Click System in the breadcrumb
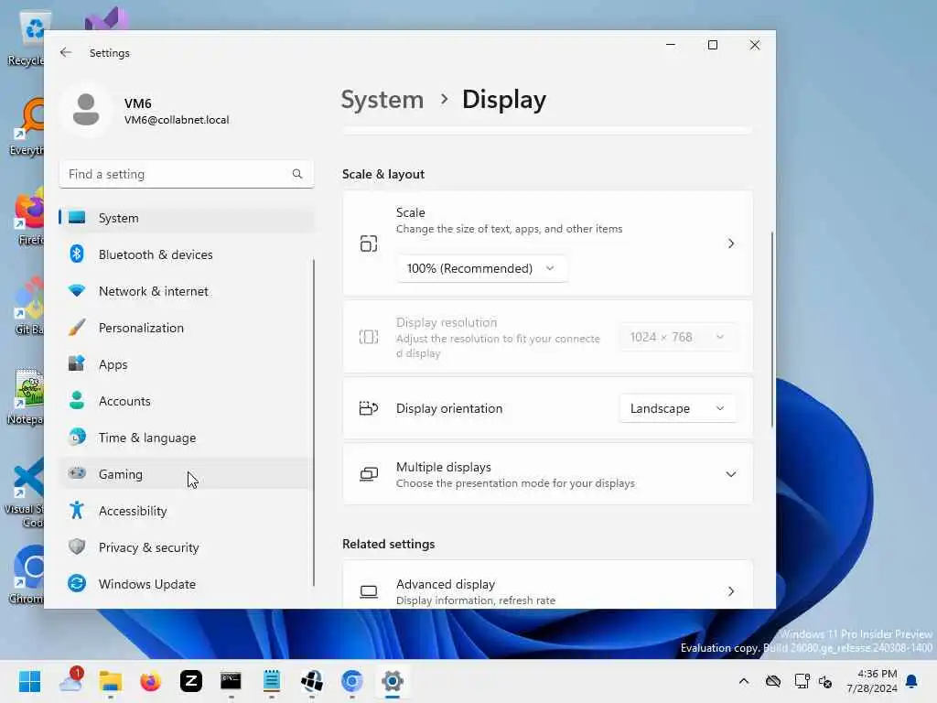Screen dimensions: 937x703 click(x=382, y=99)
